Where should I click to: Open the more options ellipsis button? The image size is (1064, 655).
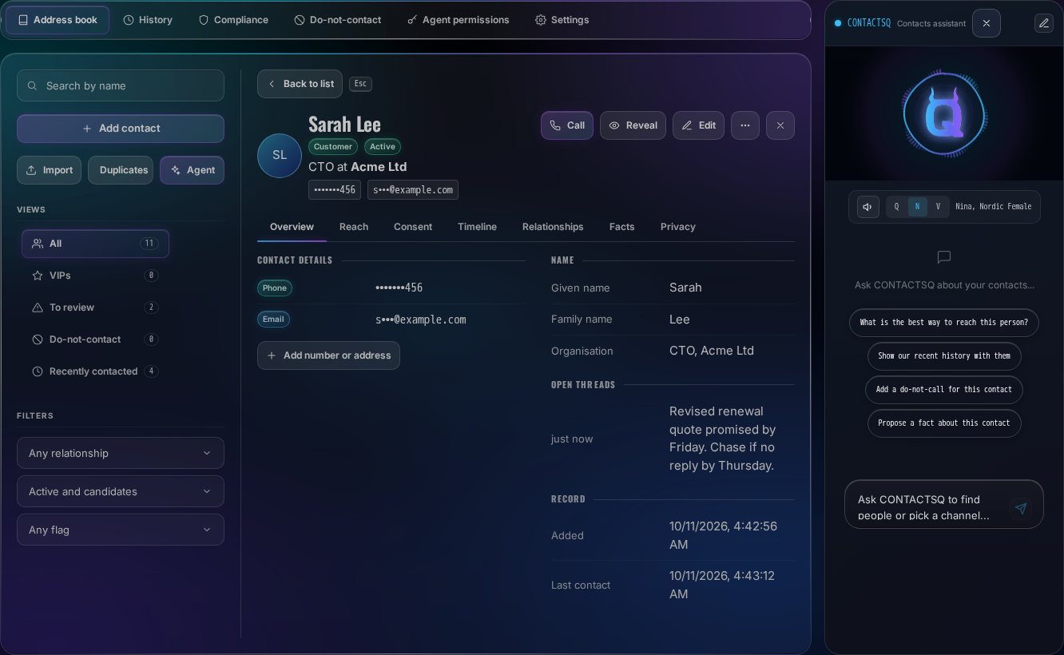pos(744,125)
